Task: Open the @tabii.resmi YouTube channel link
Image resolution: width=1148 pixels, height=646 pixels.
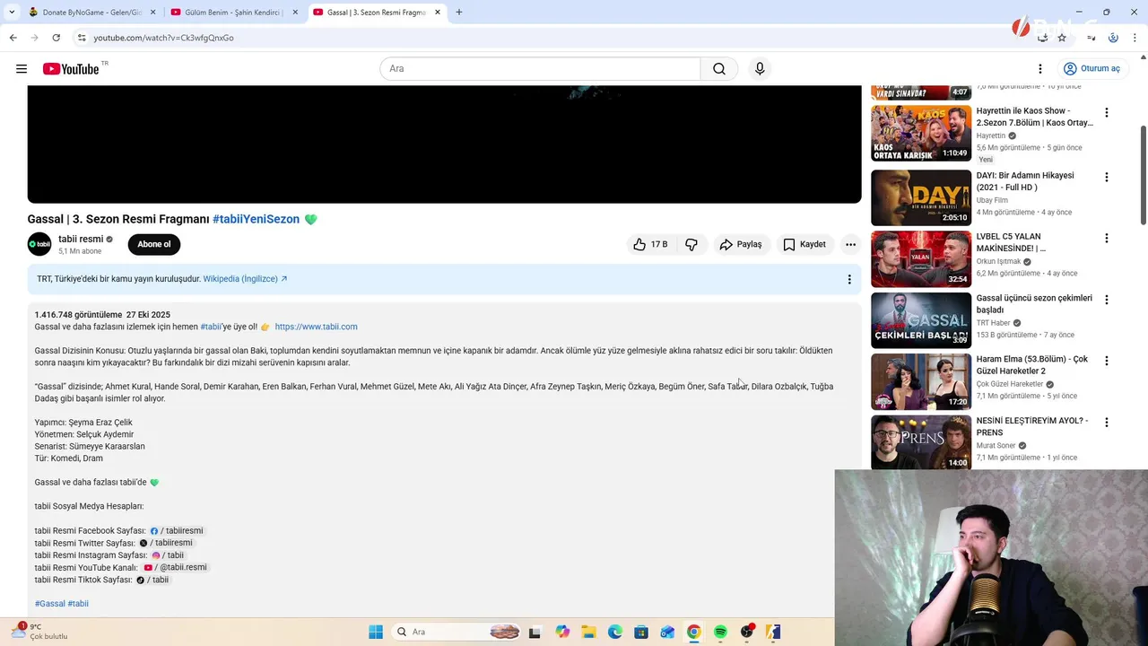Action: [176, 567]
